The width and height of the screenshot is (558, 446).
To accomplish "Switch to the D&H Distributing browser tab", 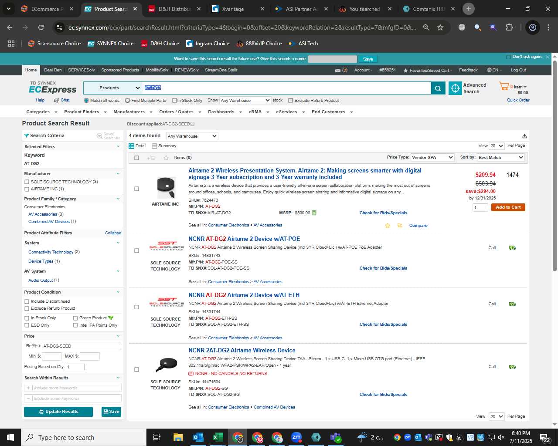I will 174,9.
